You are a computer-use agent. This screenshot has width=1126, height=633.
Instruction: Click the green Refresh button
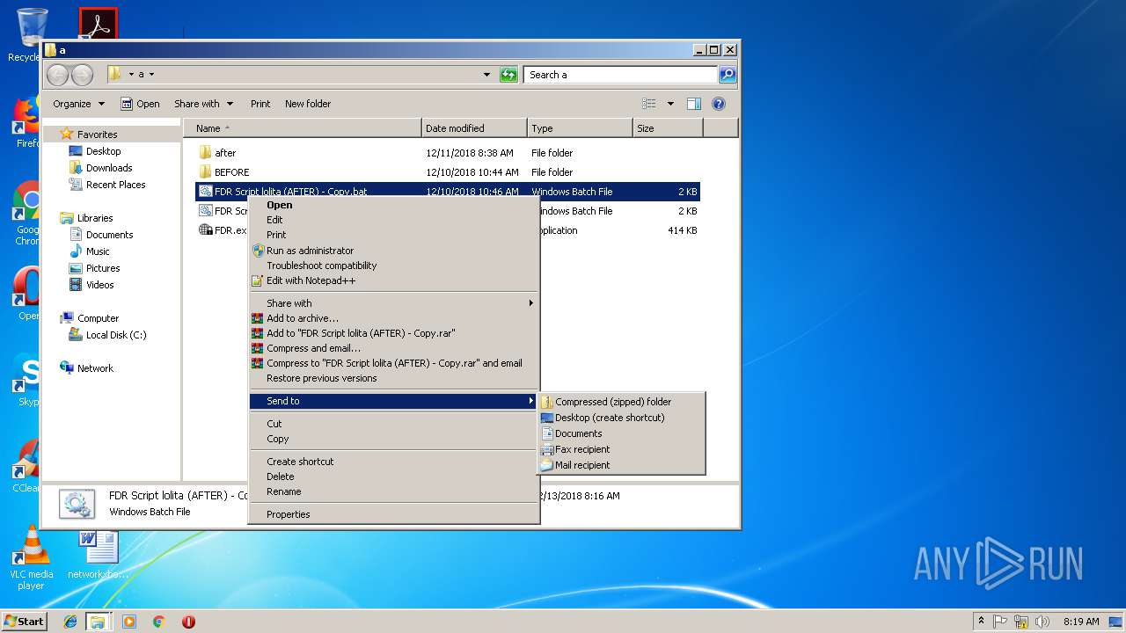click(508, 75)
